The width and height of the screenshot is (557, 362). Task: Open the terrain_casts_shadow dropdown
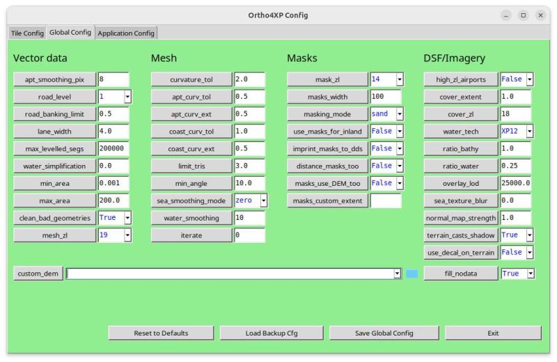530,235
